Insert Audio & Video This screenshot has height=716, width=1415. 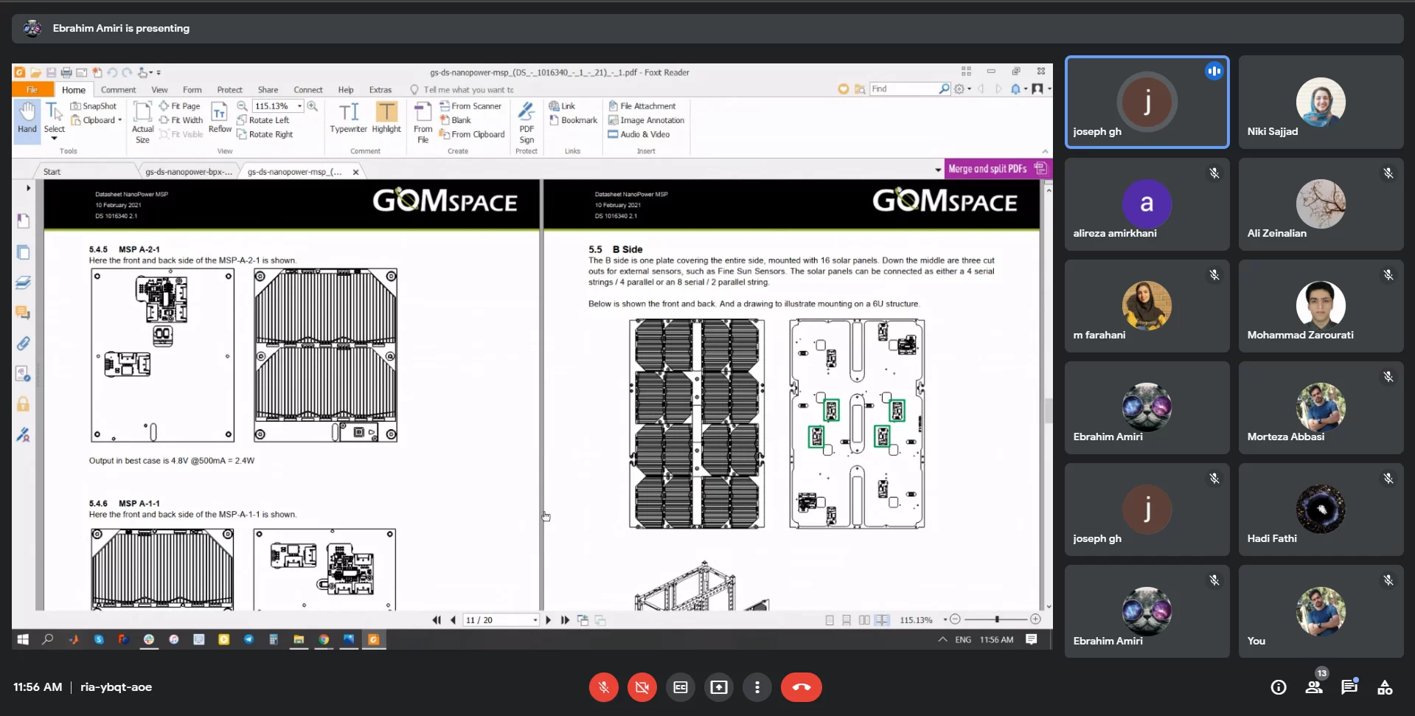click(639, 134)
